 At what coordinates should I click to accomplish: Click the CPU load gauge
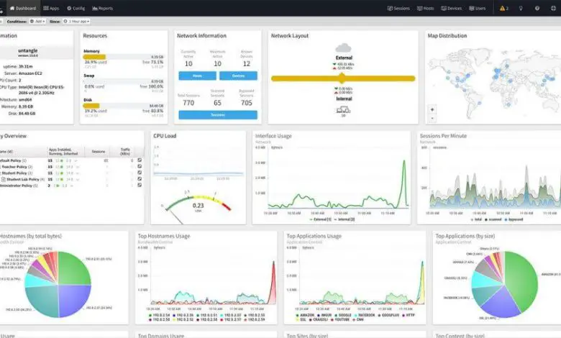198,204
